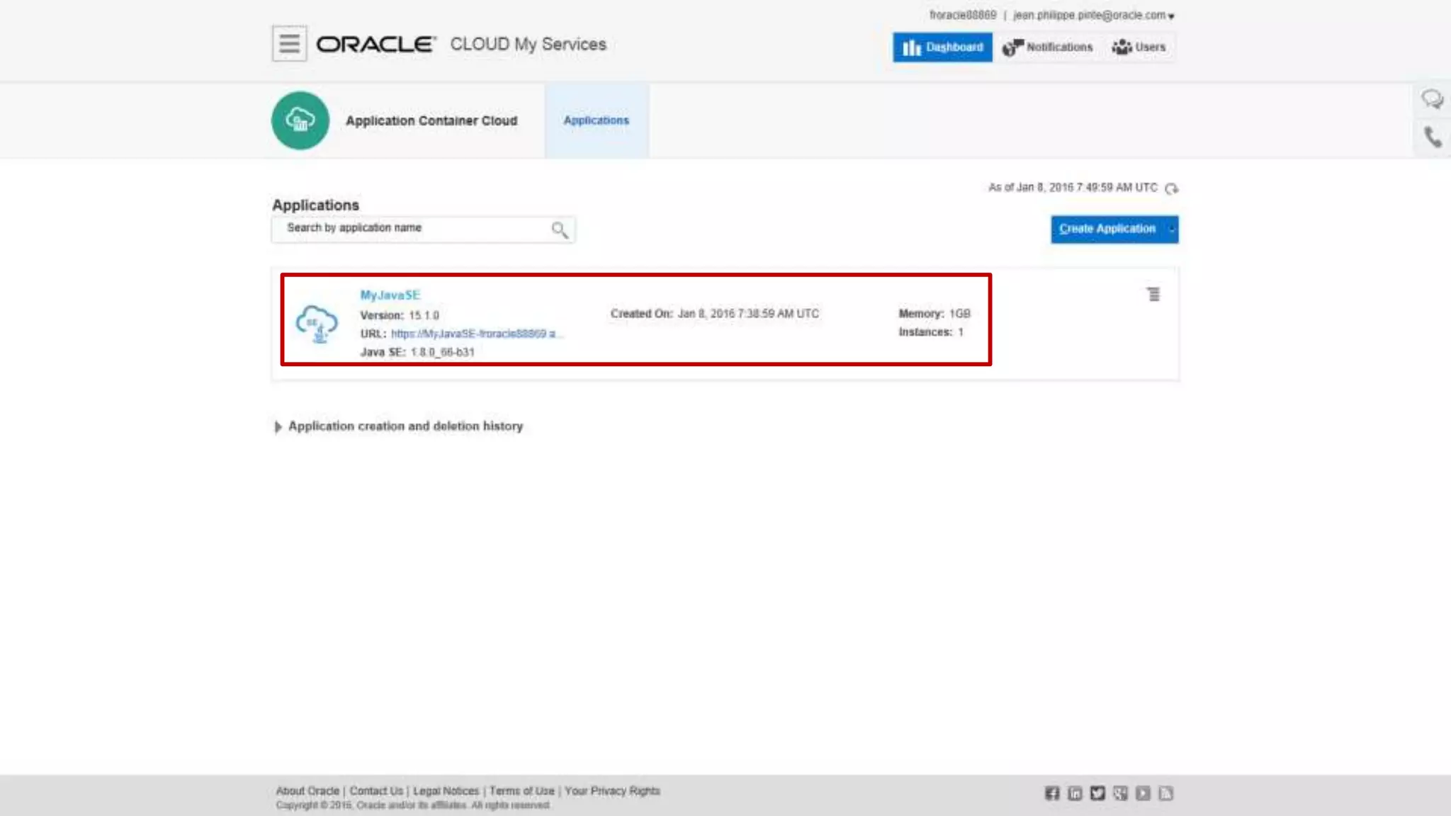Open the MyJavaSE application URL link
Image resolution: width=1451 pixels, height=816 pixels.
[476, 334]
